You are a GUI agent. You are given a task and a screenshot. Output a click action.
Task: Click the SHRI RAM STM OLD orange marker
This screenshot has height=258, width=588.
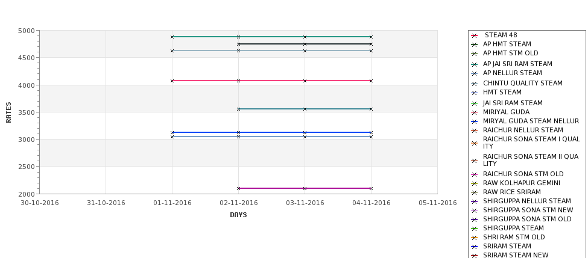(x=475, y=238)
